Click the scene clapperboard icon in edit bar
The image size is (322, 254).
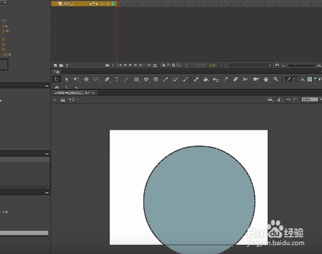[x=63, y=100]
